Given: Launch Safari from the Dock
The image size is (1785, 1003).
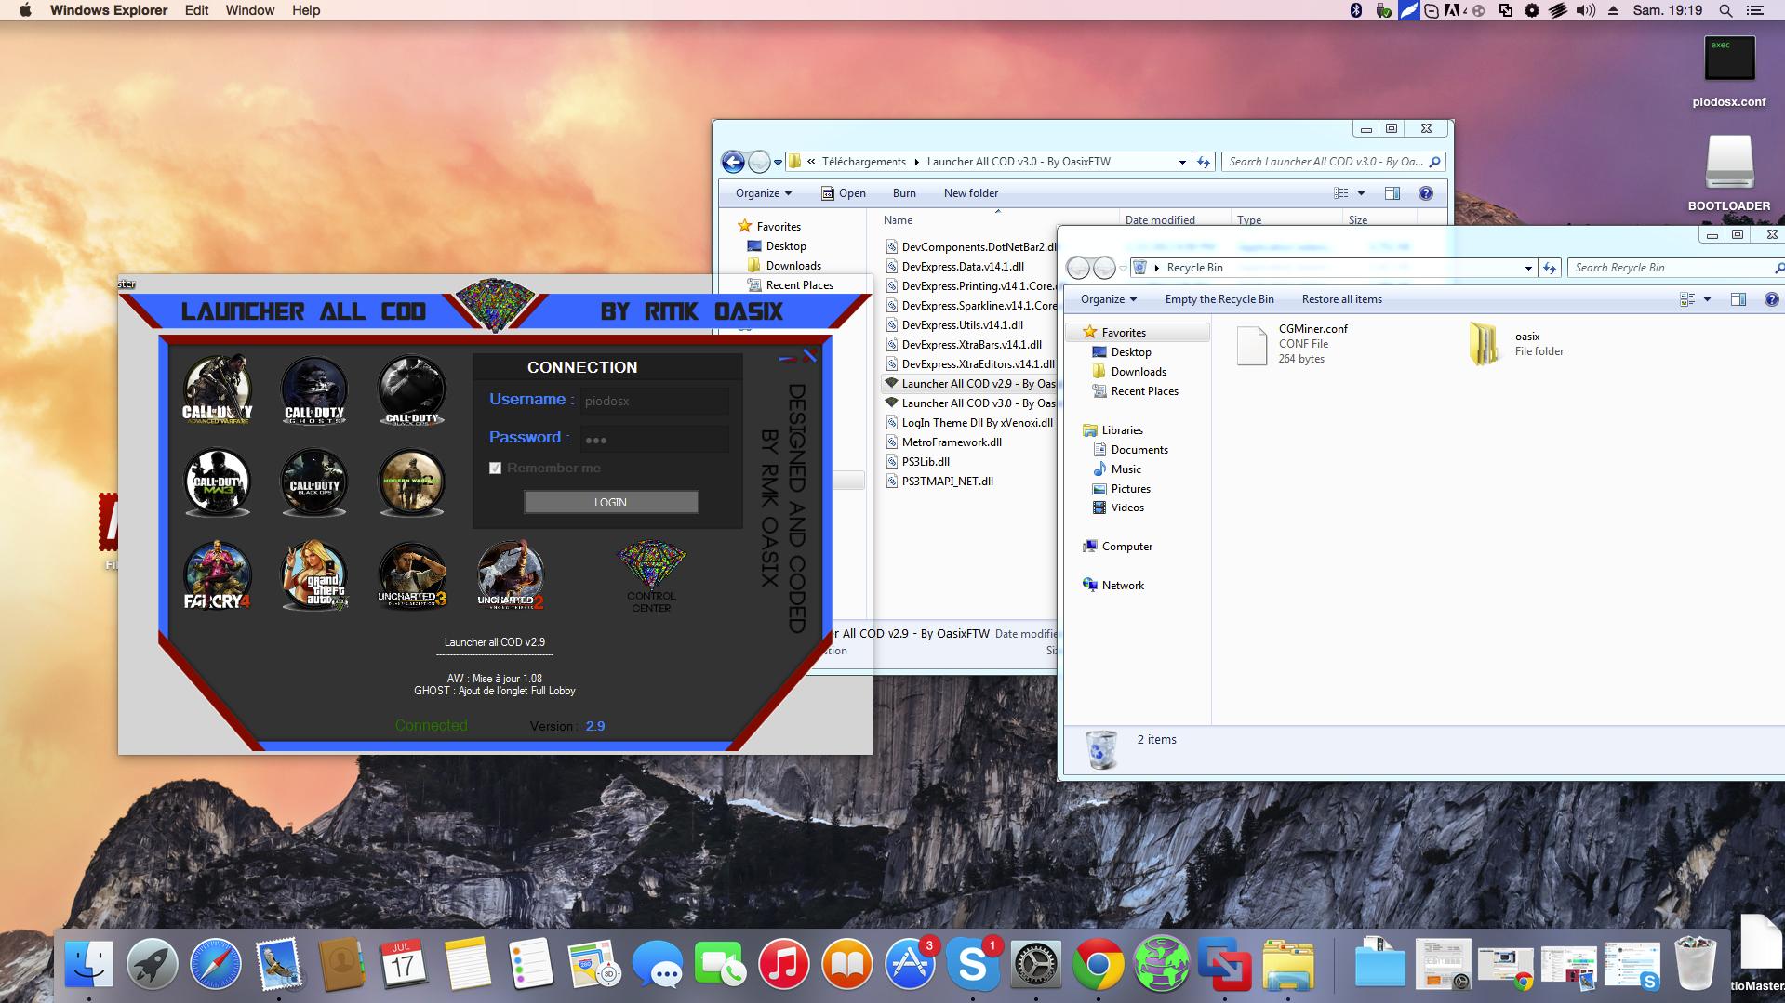Looking at the screenshot, I should (216, 963).
